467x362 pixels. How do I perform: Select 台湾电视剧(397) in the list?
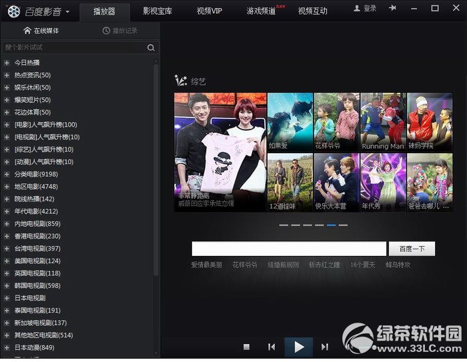(x=37, y=249)
